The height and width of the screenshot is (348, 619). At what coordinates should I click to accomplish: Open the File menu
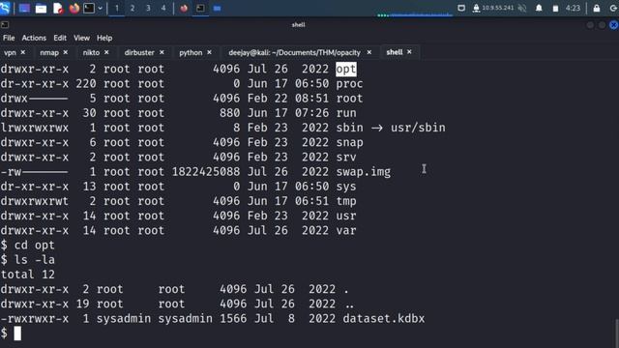[9, 38]
